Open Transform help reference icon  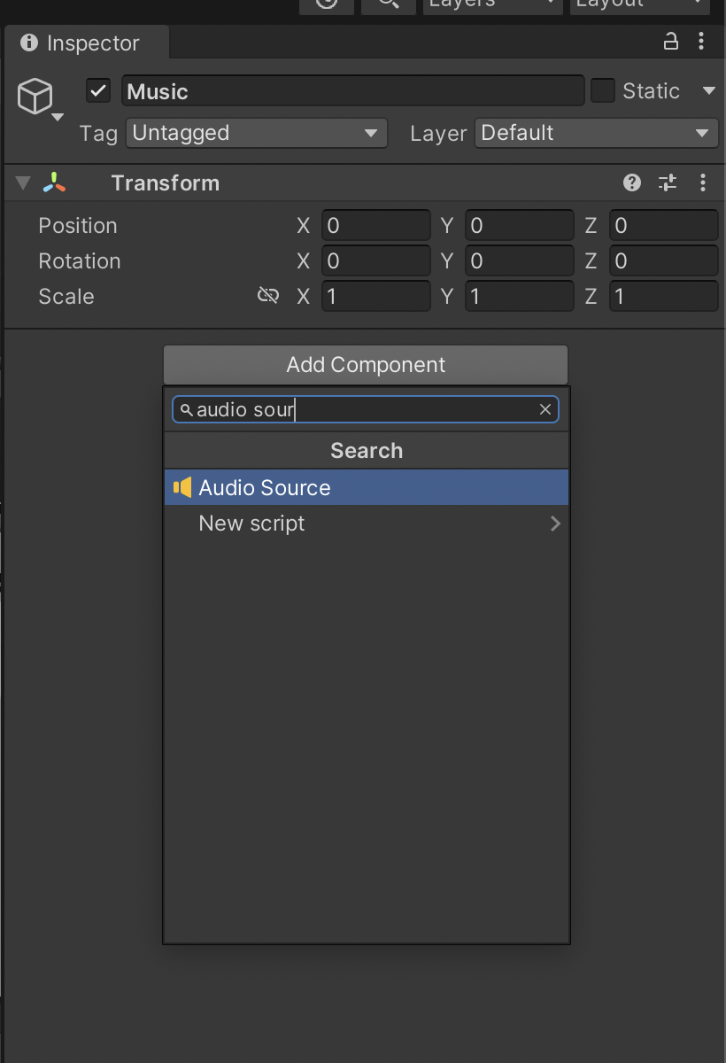[632, 183]
